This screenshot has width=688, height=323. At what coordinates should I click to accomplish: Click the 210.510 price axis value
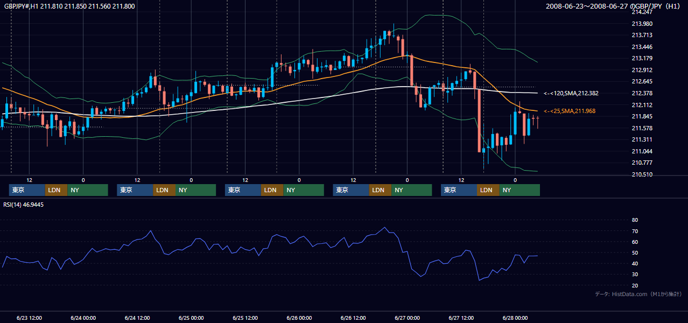(x=642, y=174)
